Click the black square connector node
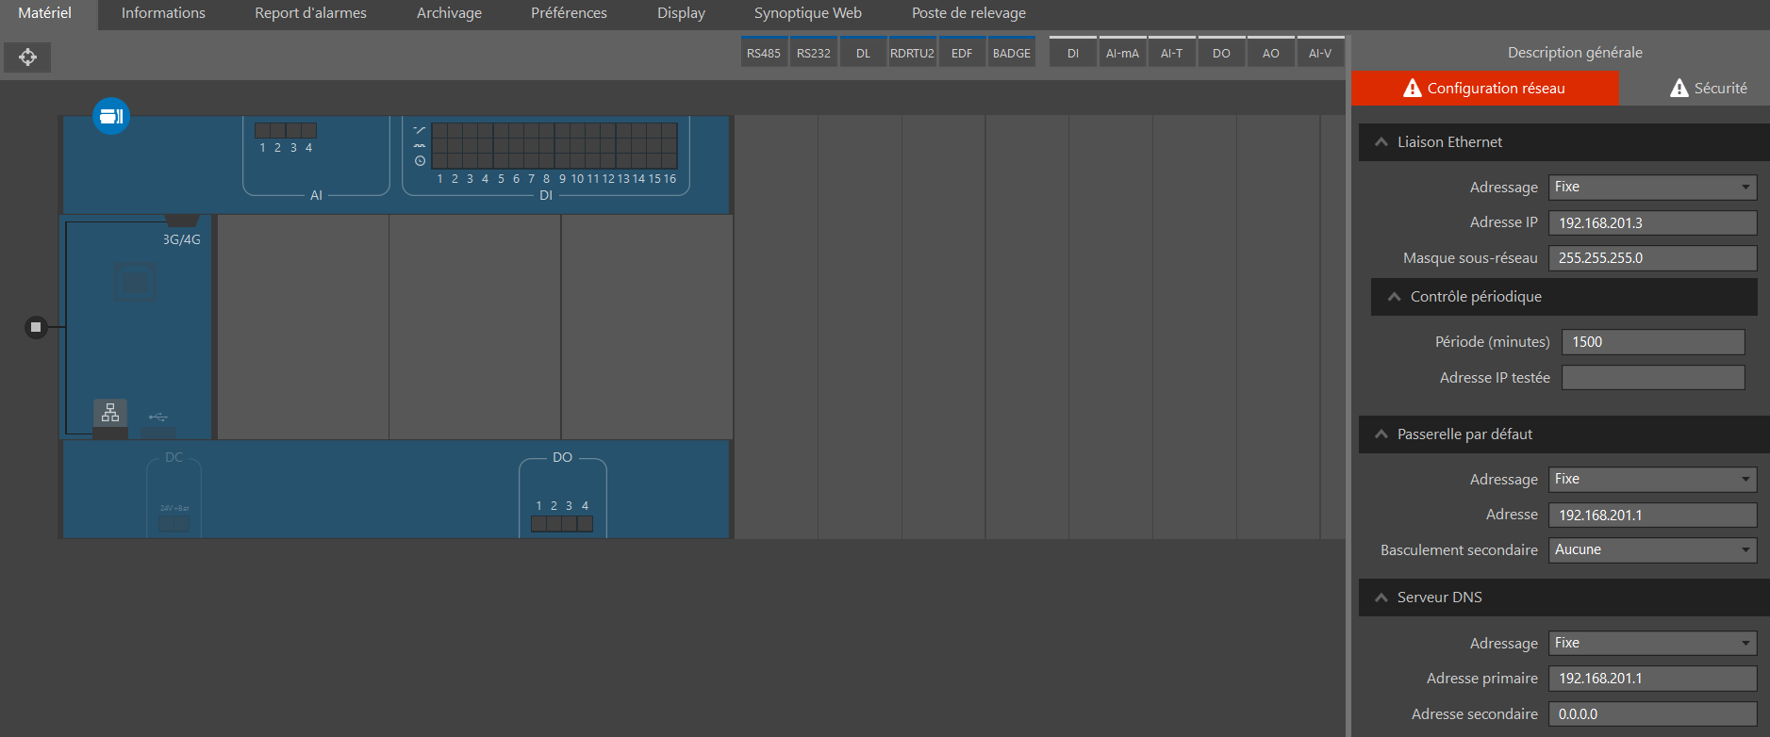Image resolution: width=1770 pixels, height=737 pixels. [36, 327]
